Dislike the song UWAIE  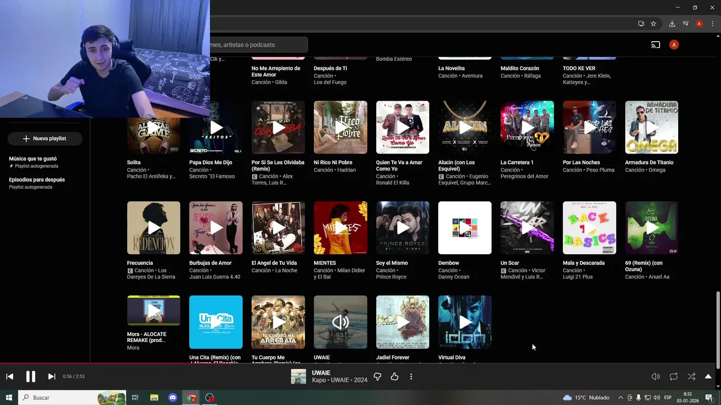point(377,376)
